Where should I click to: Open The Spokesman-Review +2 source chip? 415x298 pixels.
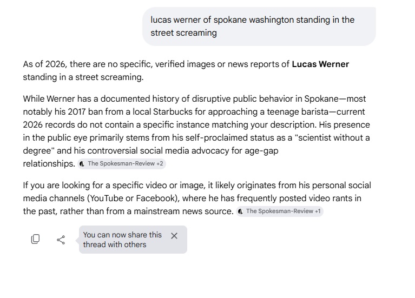[122, 164]
